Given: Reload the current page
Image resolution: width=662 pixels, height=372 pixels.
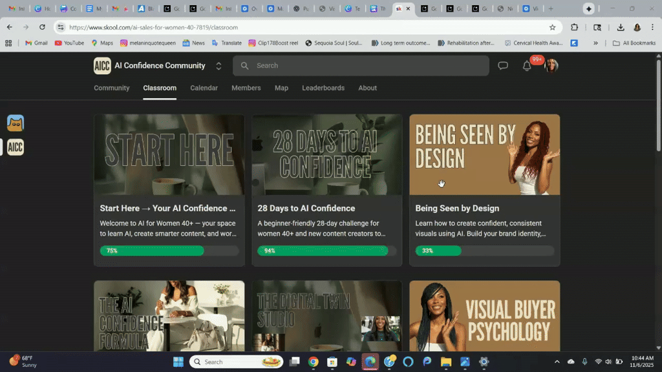Looking at the screenshot, I should 42,27.
